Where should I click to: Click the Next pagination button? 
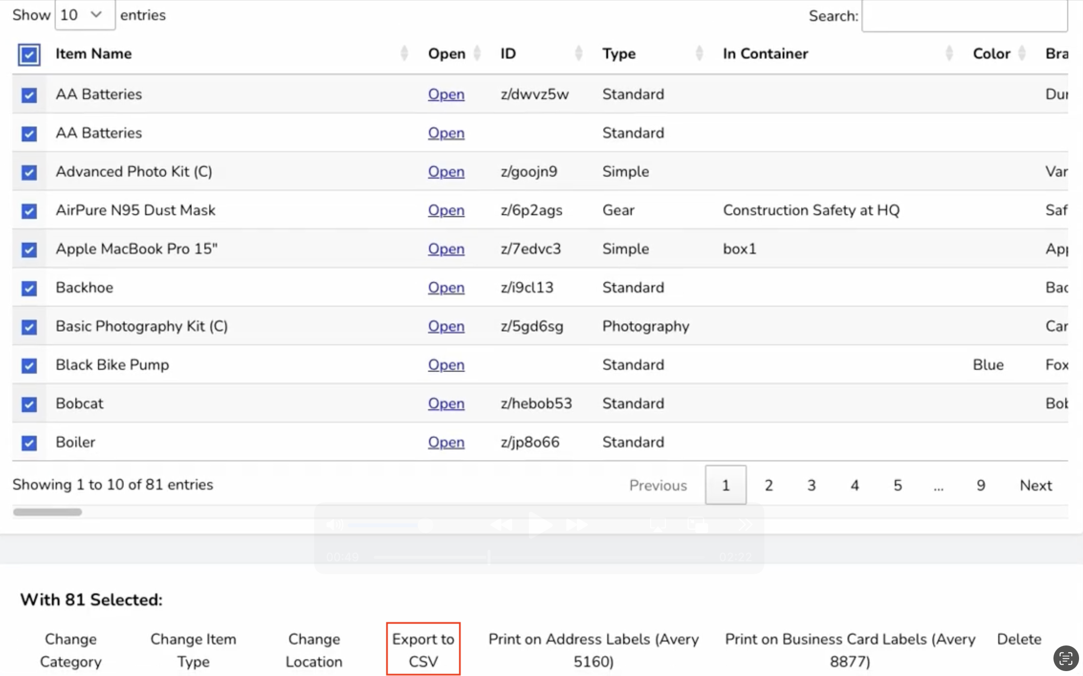1035,485
